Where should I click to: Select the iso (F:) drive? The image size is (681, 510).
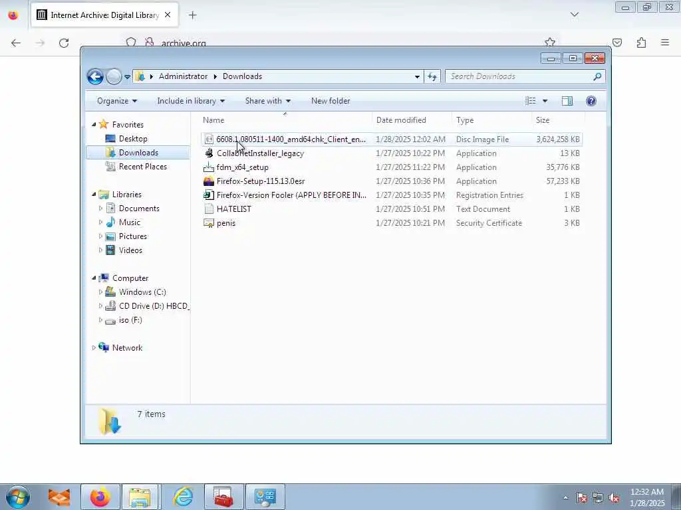tap(130, 319)
